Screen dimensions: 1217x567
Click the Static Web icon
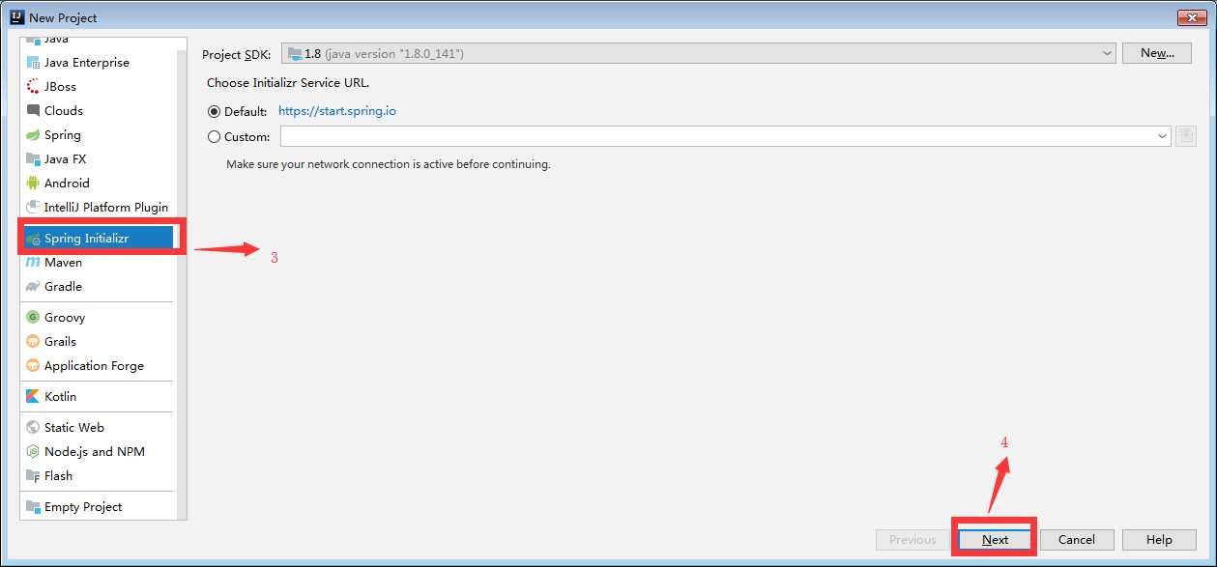(33, 428)
